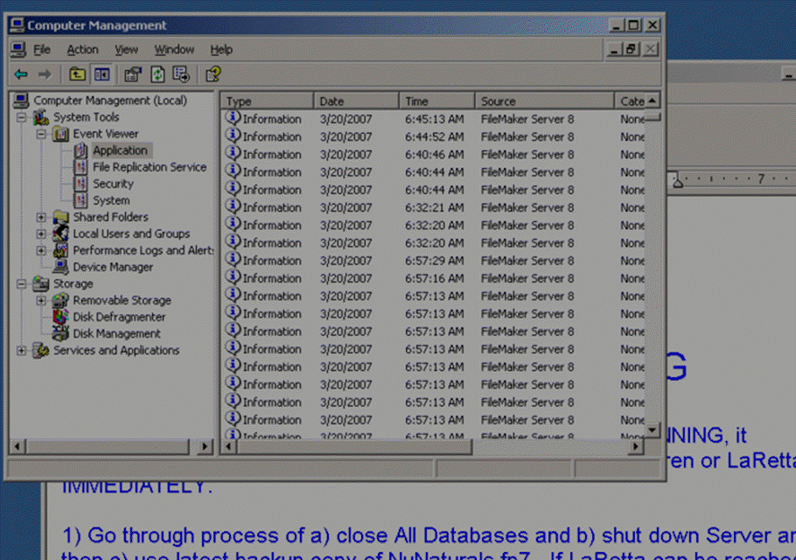
Task: Click the System Tools tree icon
Action: 41,117
